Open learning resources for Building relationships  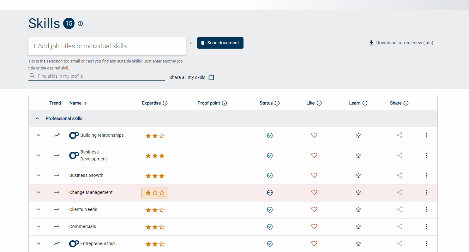pos(358,135)
